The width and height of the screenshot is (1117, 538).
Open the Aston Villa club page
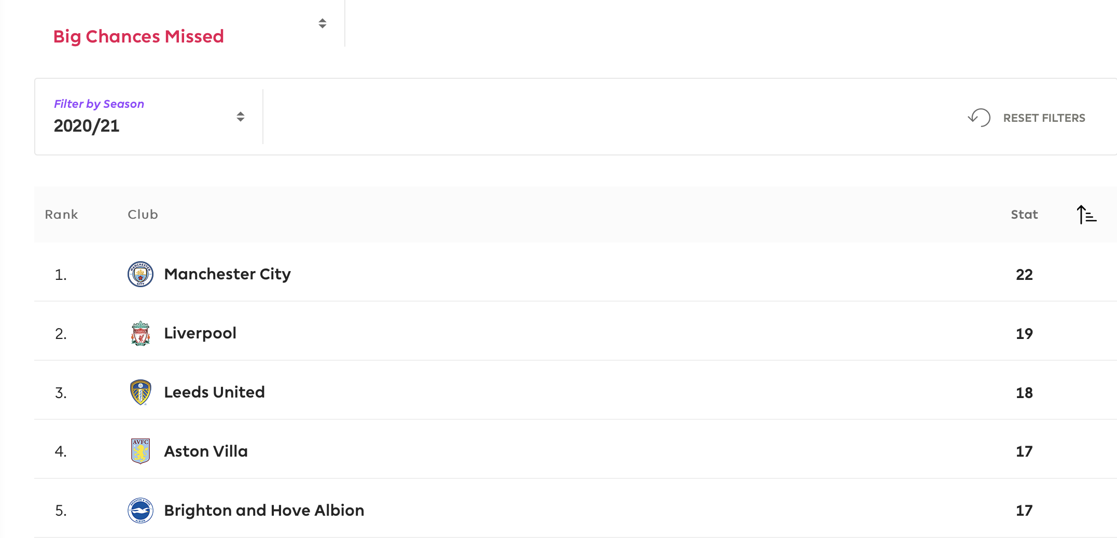[x=206, y=451]
